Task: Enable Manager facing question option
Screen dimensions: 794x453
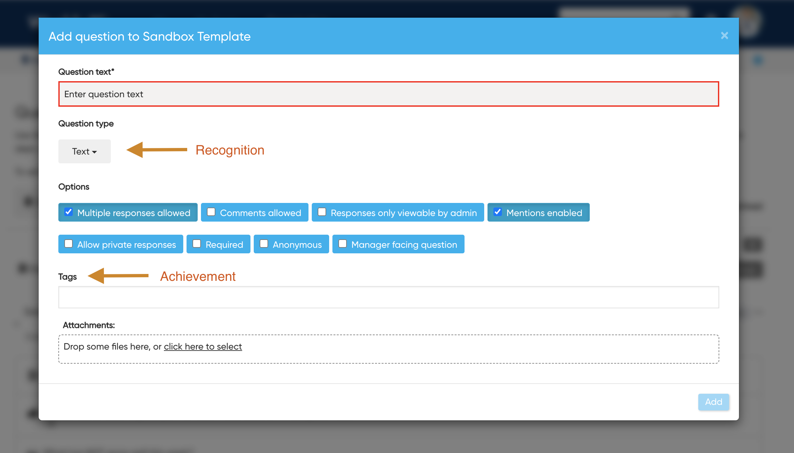Action: (x=343, y=244)
